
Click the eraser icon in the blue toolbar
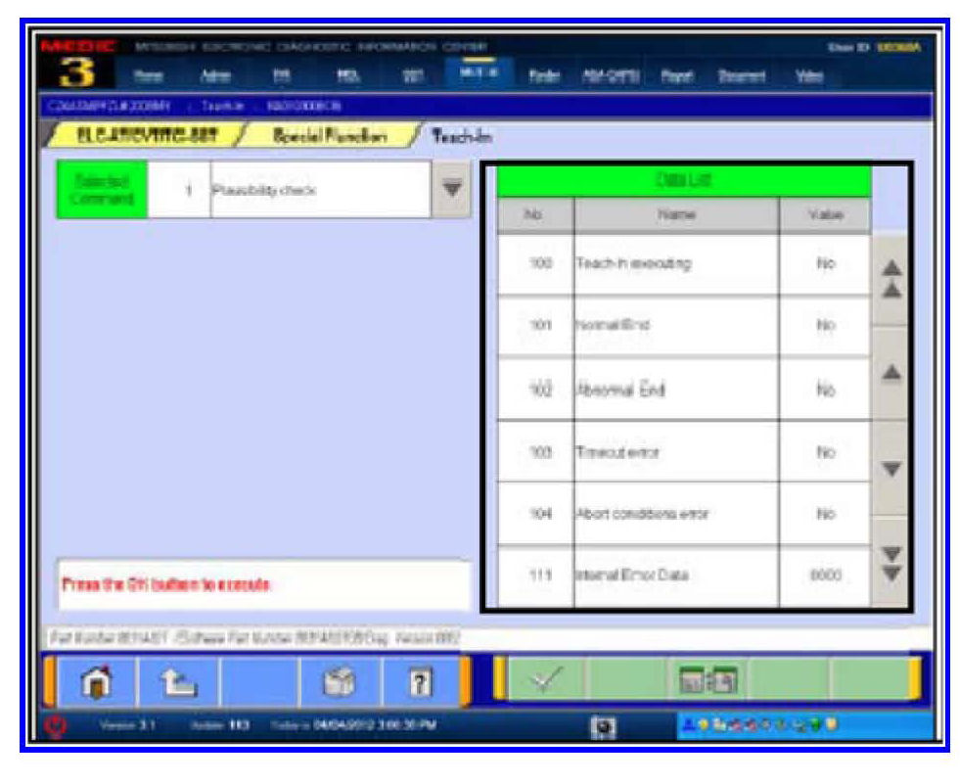(x=340, y=682)
